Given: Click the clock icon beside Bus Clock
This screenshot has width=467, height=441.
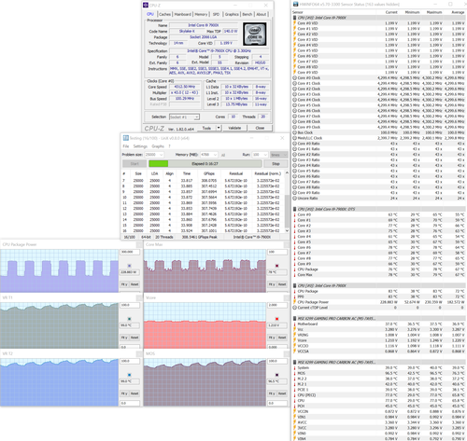Looking at the screenshot, I should pyautogui.click(x=294, y=132).
